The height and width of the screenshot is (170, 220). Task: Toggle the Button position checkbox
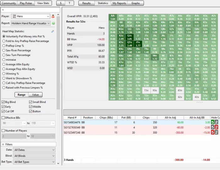[30, 111]
